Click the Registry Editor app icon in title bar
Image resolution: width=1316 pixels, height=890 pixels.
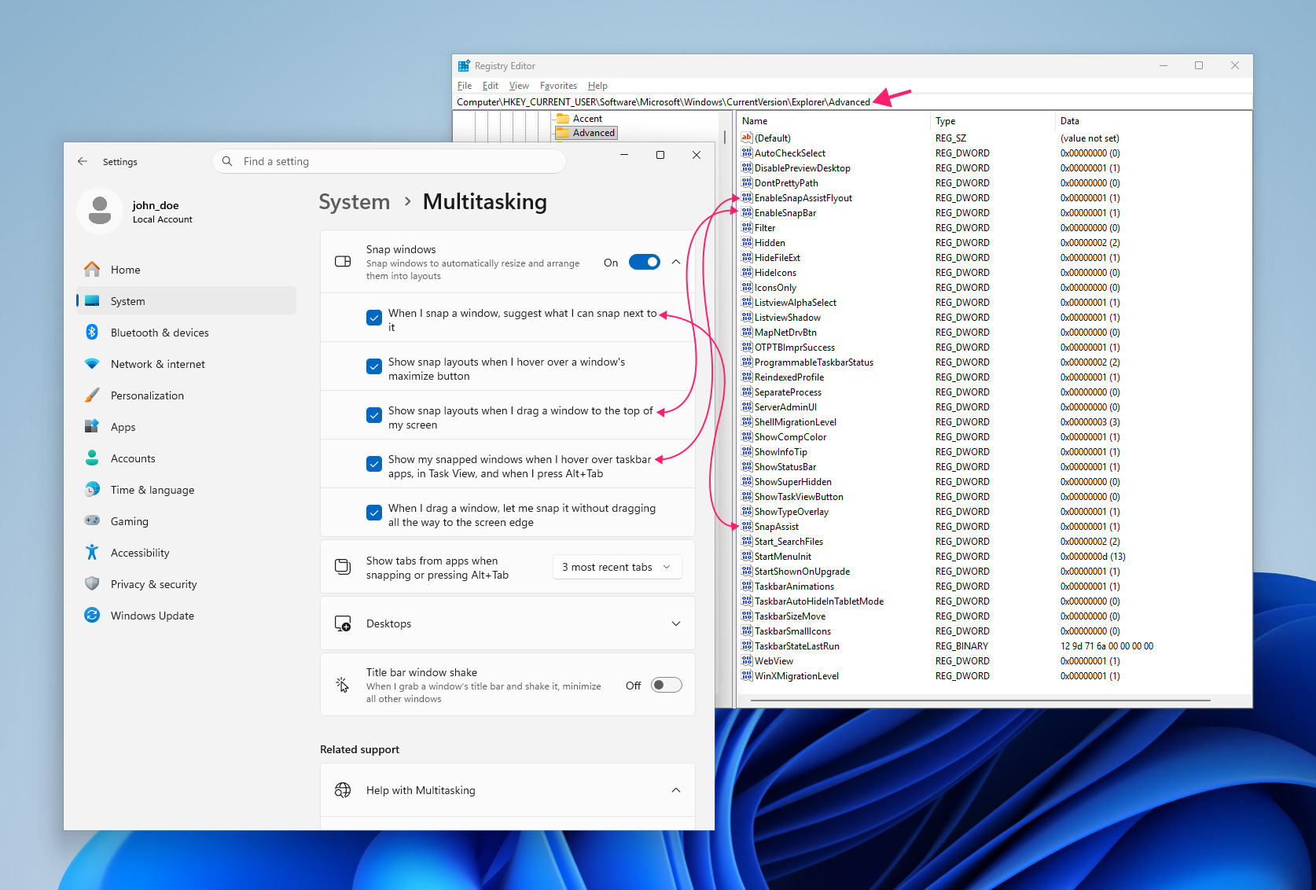464,66
